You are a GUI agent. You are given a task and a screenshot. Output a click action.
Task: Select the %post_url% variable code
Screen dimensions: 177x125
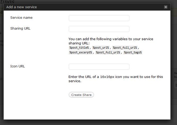[101, 48]
